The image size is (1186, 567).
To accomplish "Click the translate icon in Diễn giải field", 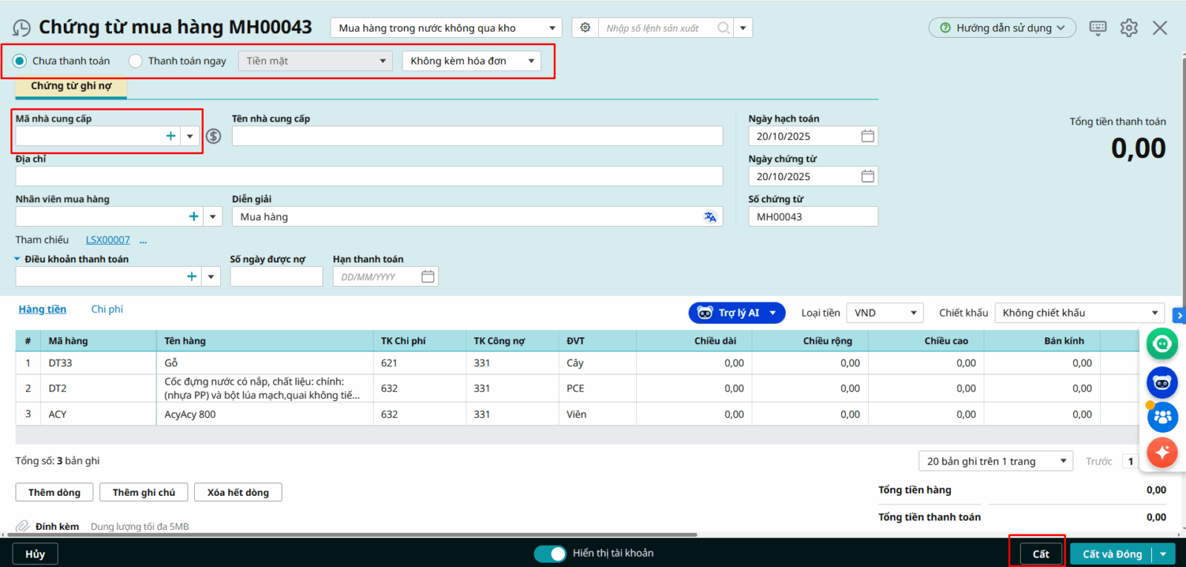I will (709, 217).
